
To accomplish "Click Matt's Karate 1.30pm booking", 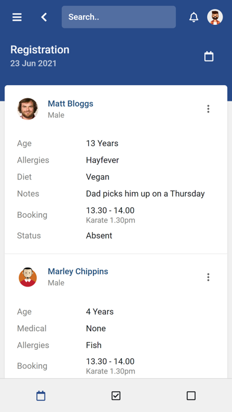I will pyautogui.click(x=111, y=220).
